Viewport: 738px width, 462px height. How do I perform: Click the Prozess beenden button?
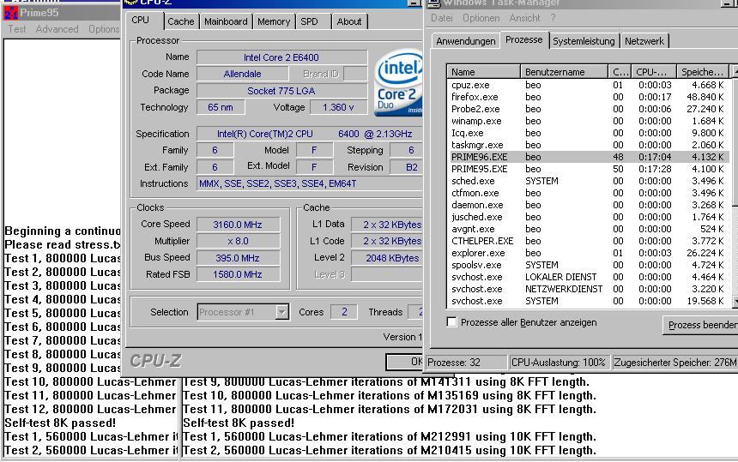click(700, 325)
